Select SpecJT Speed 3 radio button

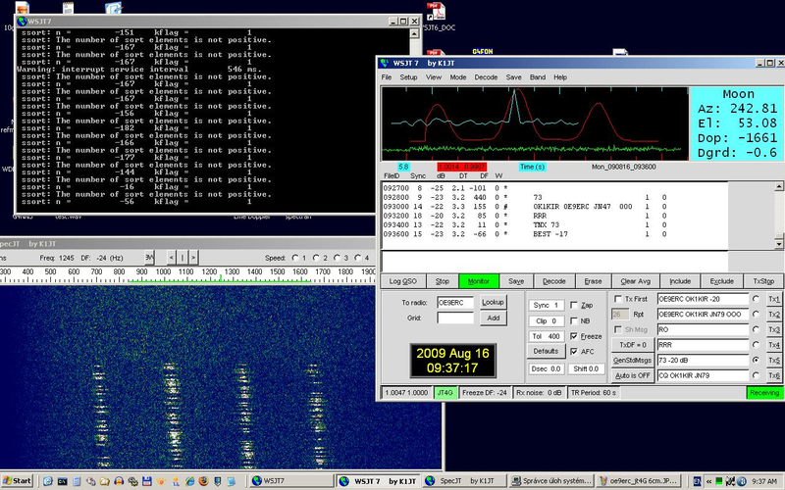pos(338,258)
